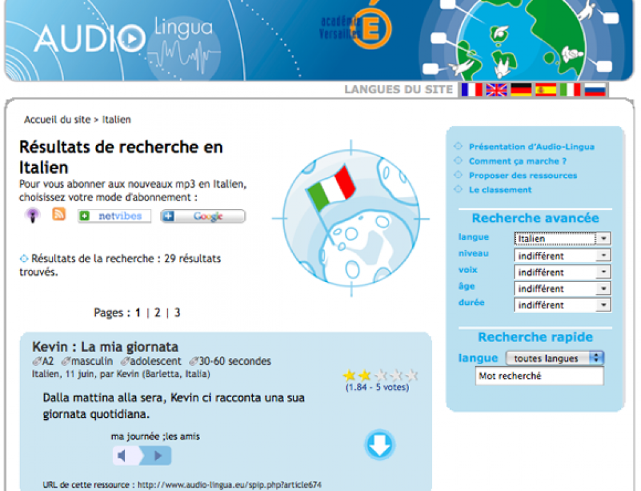Open the toutes langues quick search dropdown
The width and height of the screenshot is (641, 491).
(x=555, y=358)
